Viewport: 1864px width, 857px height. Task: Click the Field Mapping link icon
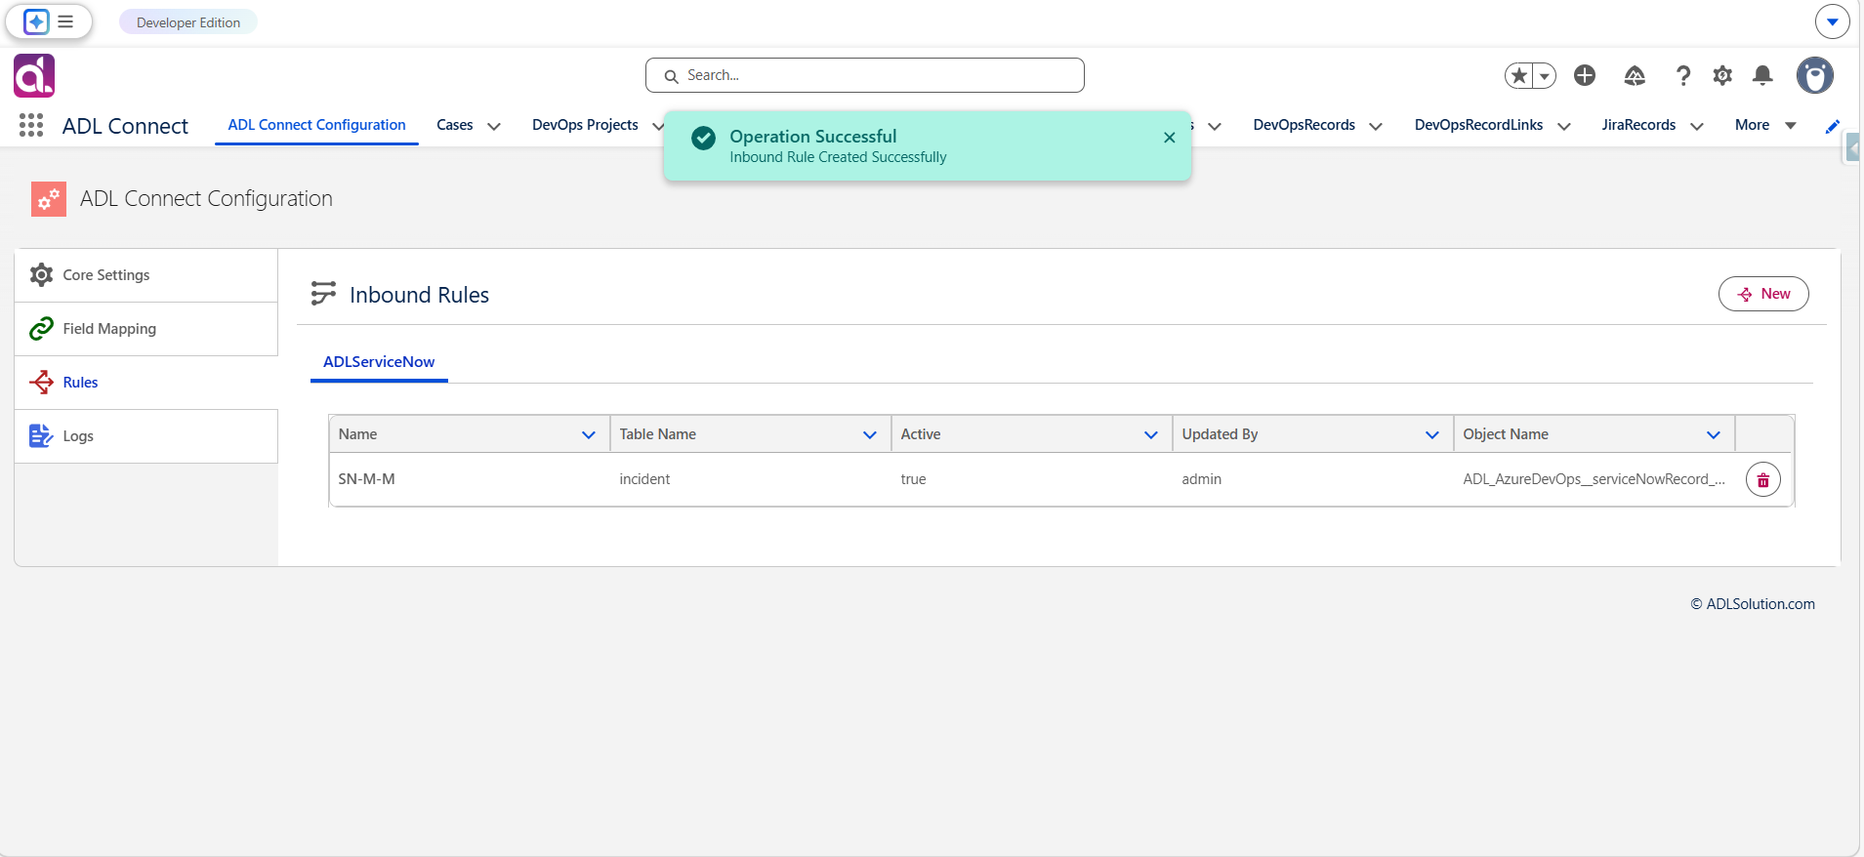click(41, 329)
